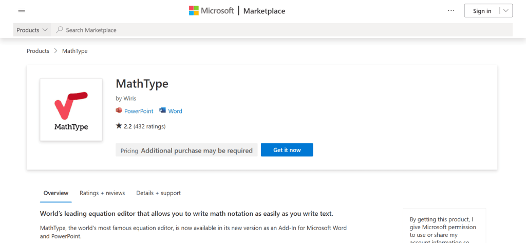Open the hamburger navigation menu
Image resolution: width=526 pixels, height=243 pixels.
pos(22,11)
